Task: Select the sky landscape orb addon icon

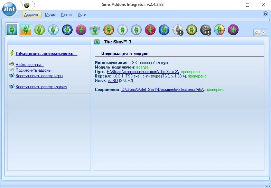Action: 95,30
